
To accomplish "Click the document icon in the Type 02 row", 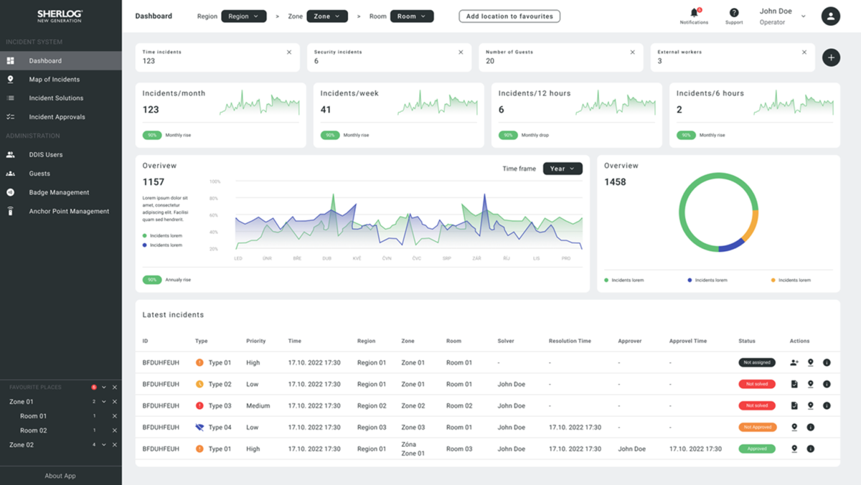I will tap(794, 385).
